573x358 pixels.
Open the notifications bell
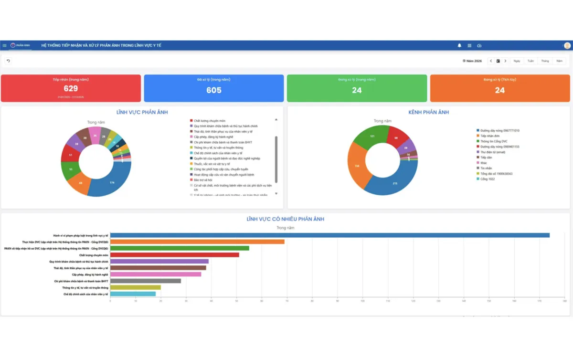(459, 46)
